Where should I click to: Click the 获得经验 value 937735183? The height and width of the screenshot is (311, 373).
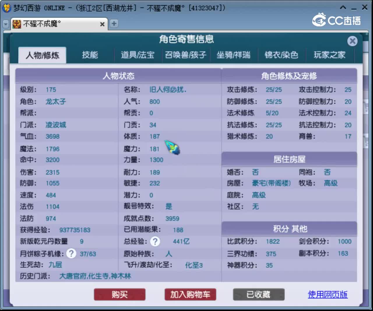tap(75, 230)
